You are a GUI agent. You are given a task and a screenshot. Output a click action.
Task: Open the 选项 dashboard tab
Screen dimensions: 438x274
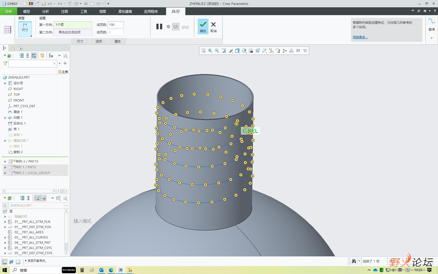99,41
